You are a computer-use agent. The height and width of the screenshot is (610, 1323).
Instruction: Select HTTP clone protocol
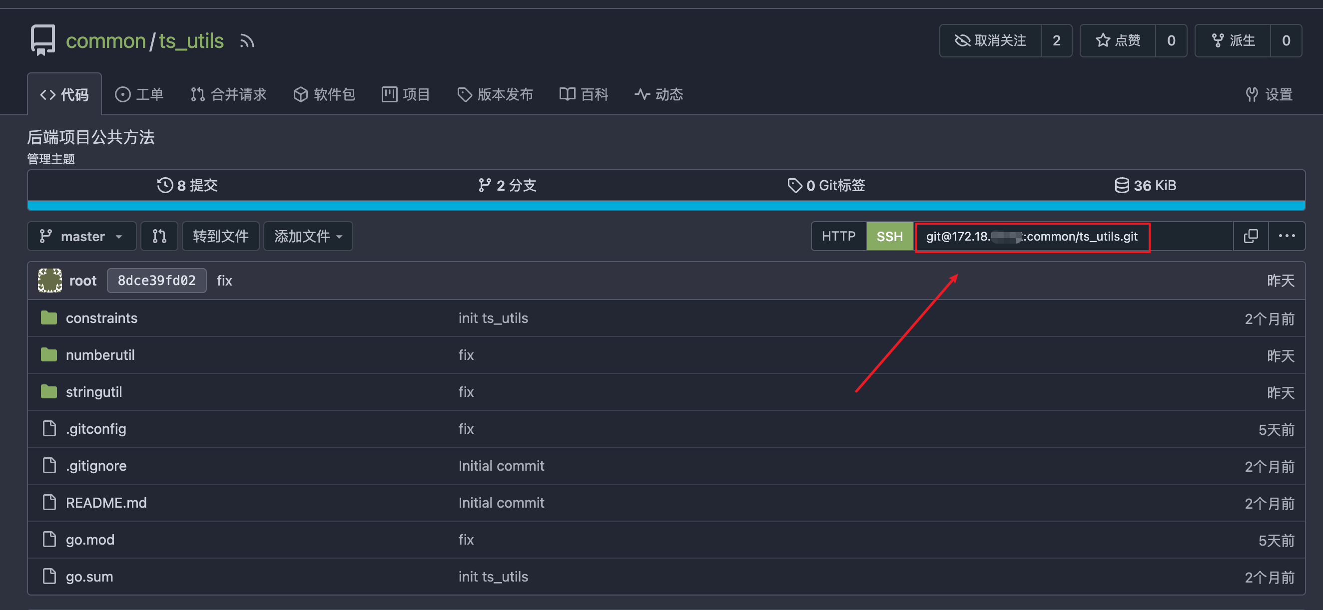coord(839,236)
